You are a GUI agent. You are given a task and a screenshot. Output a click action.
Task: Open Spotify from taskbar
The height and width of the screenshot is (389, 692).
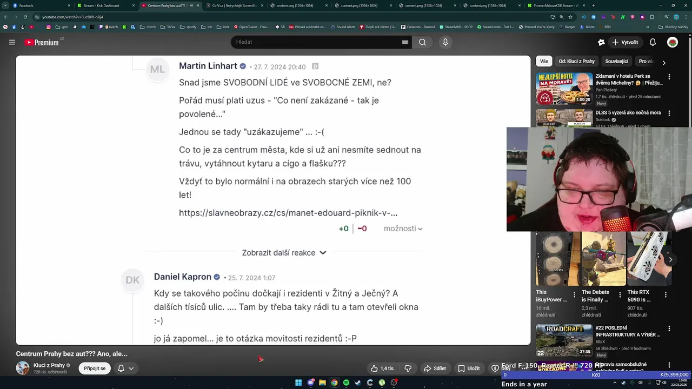click(x=346, y=383)
